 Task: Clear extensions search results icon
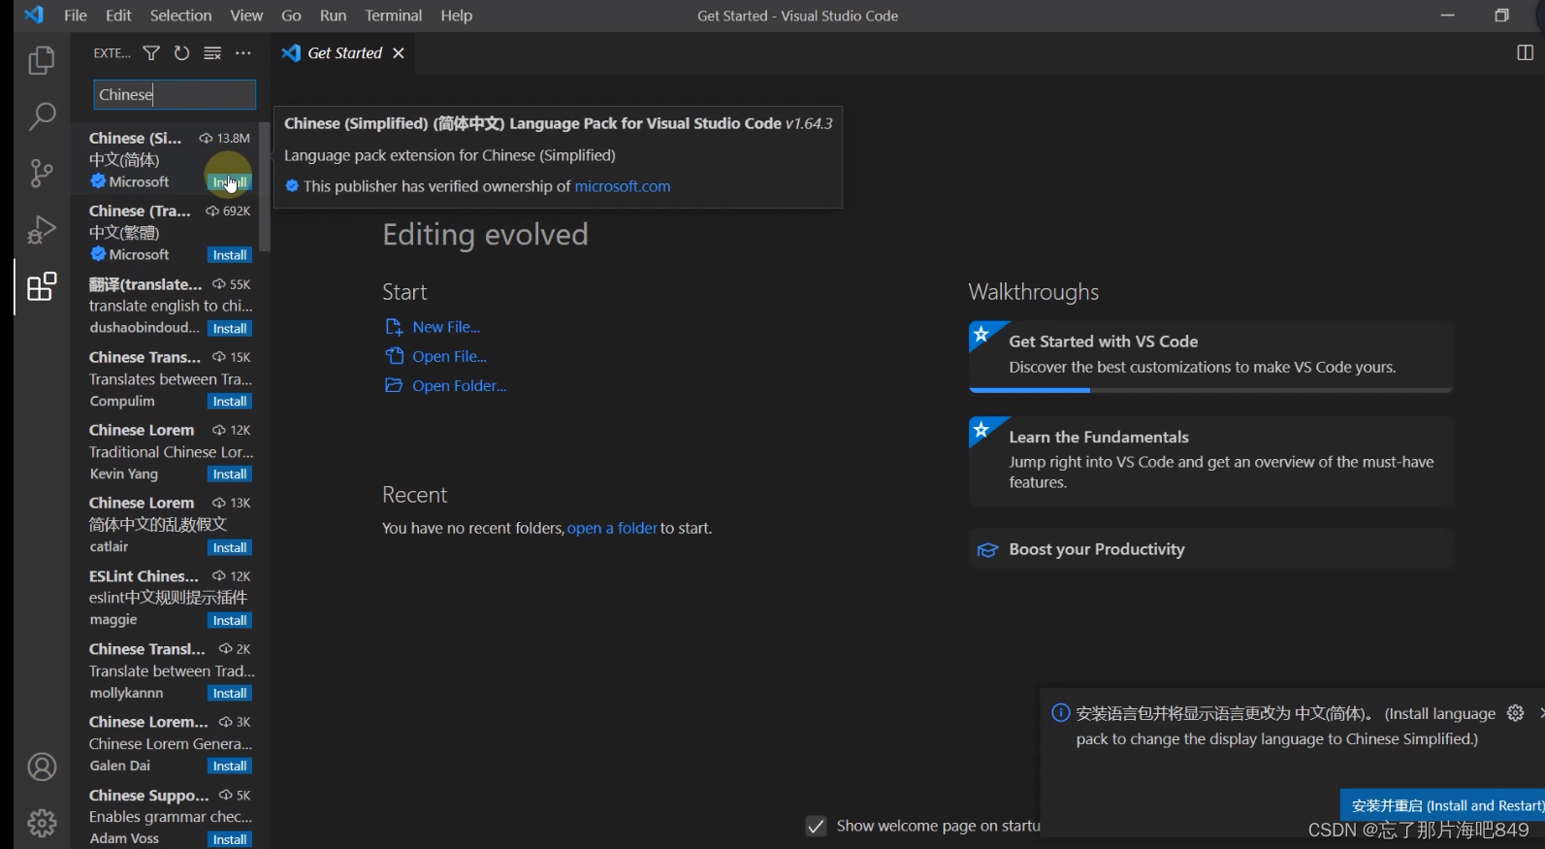[212, 53]
